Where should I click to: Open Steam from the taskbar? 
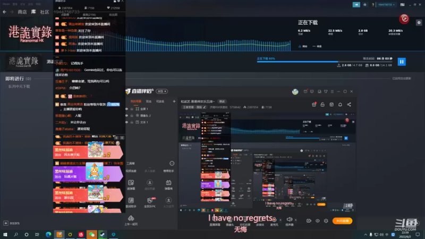click(x=103, y=234)
